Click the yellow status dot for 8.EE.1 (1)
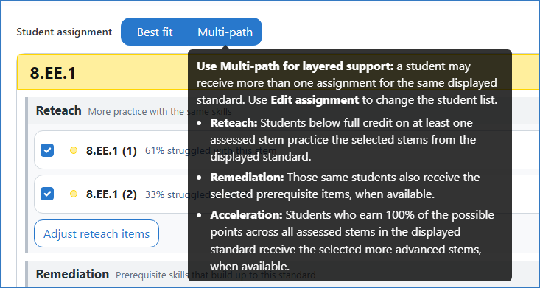540x288 pixels. 74,150
